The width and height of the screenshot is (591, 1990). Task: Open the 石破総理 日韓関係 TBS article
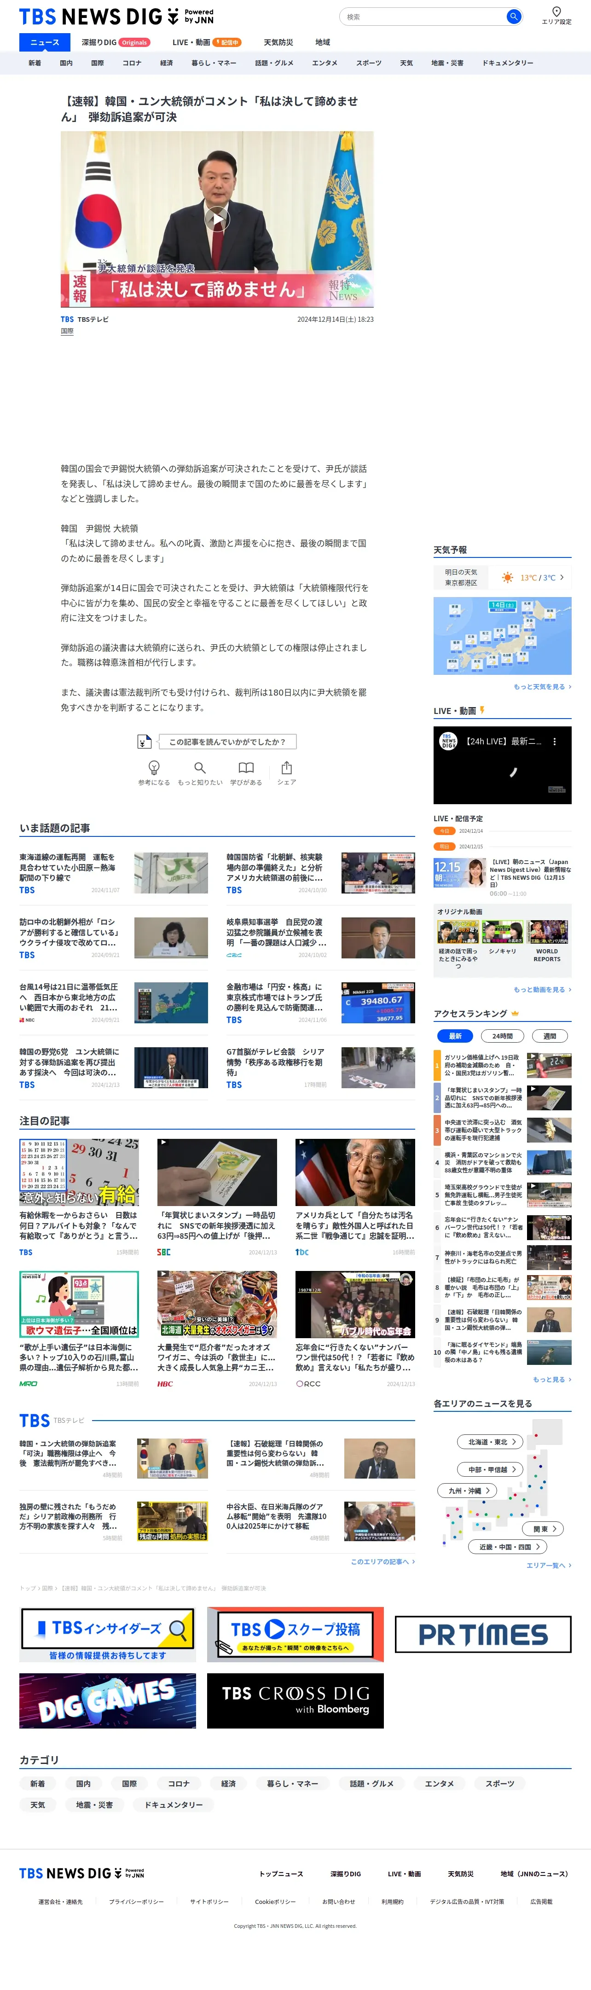(x=321, y=1458)
